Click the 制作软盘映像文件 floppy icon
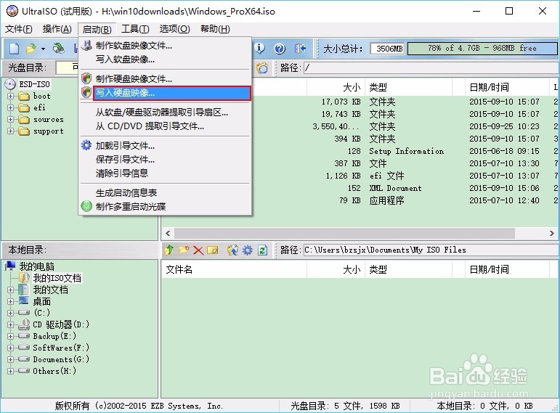 (86, 45)
